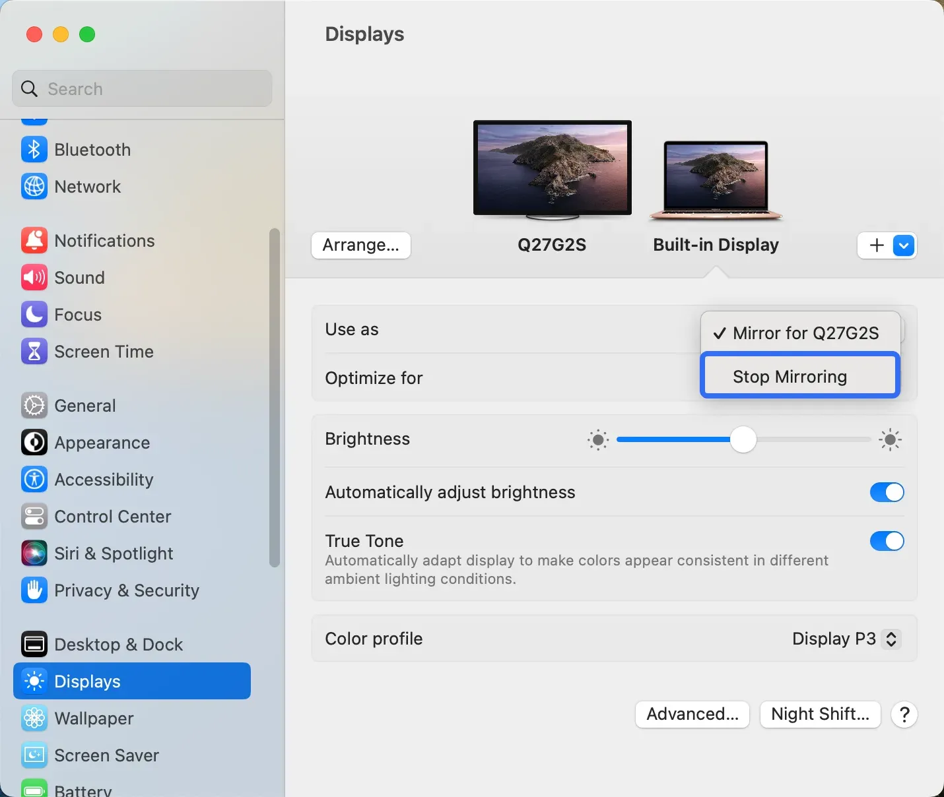Viewport: 944px width, 797px height.
Task: Open the Network sidebar label
Action: click(88, 187)
